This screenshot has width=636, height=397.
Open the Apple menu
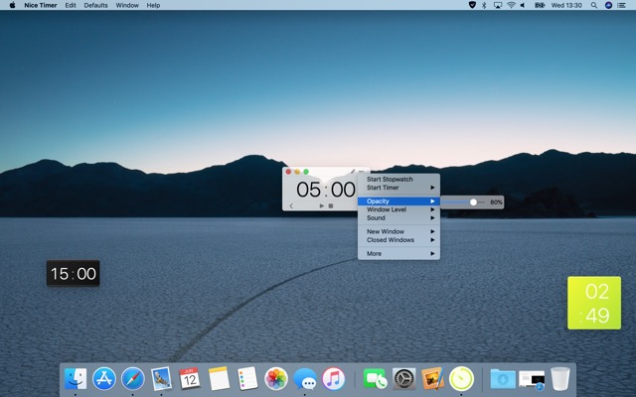click(12, 5)
